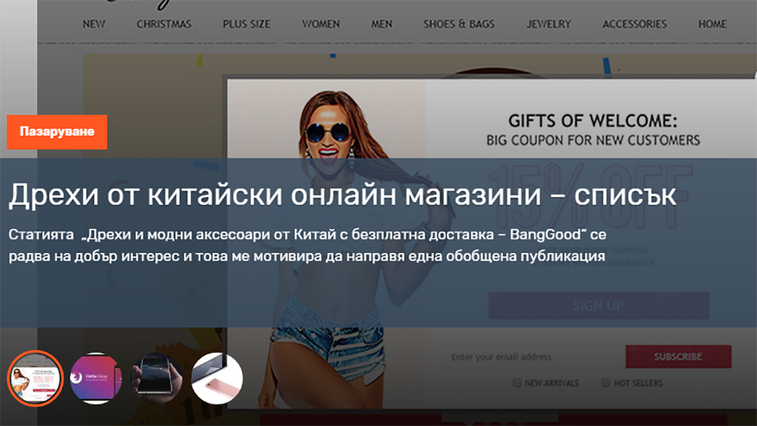
Task: Focus the Enter your email address field
Action: pos(532,357)
